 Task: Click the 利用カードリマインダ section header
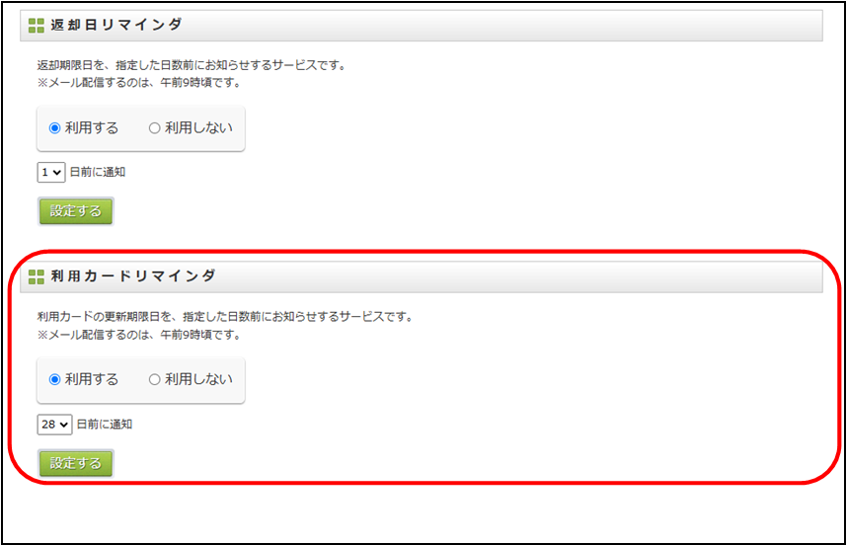coord(422,277)
